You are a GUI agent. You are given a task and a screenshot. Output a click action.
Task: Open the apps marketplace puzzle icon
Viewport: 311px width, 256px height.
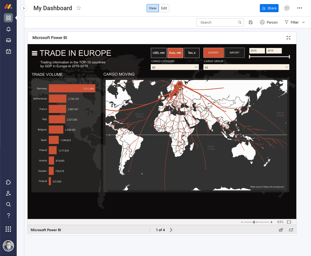(x=8, y=182)
